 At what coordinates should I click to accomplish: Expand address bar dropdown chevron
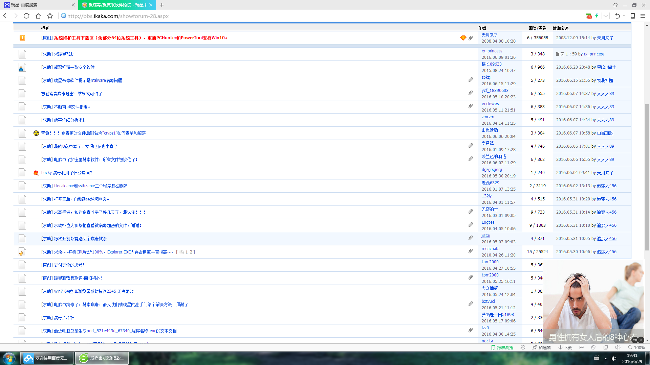[x=606, y=16]
